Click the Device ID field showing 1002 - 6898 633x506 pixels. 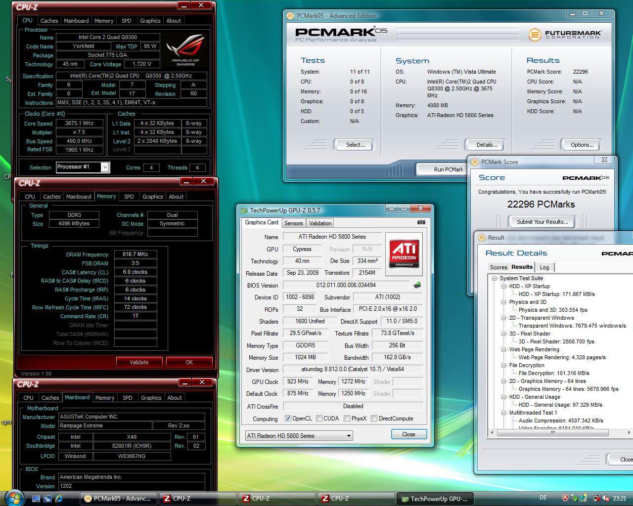(x=300, y=297)
